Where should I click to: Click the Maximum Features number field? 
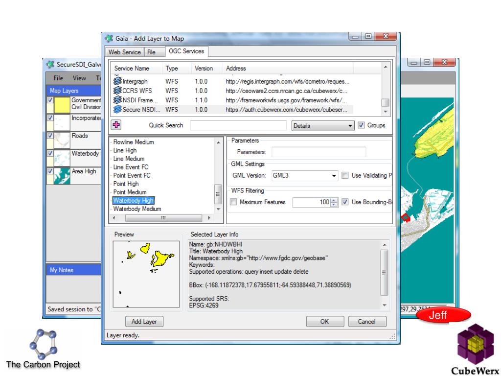(x=312, y=202)
